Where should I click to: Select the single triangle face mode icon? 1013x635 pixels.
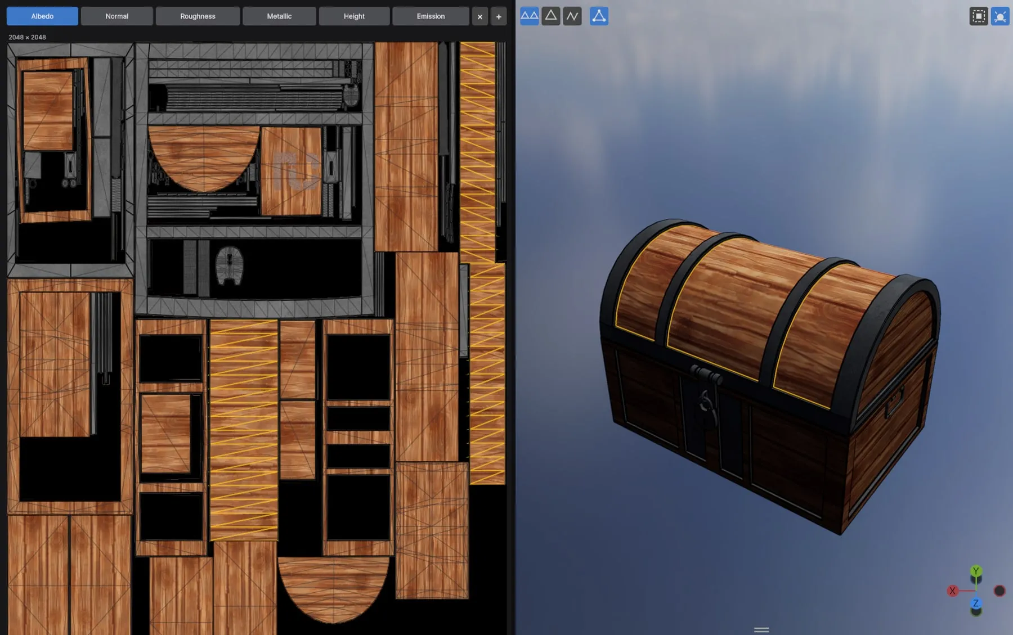tap(551, 16)
